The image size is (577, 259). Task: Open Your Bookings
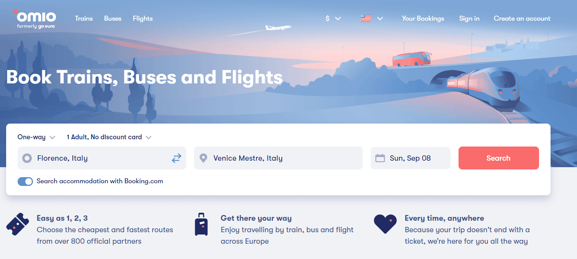point(422,18)
